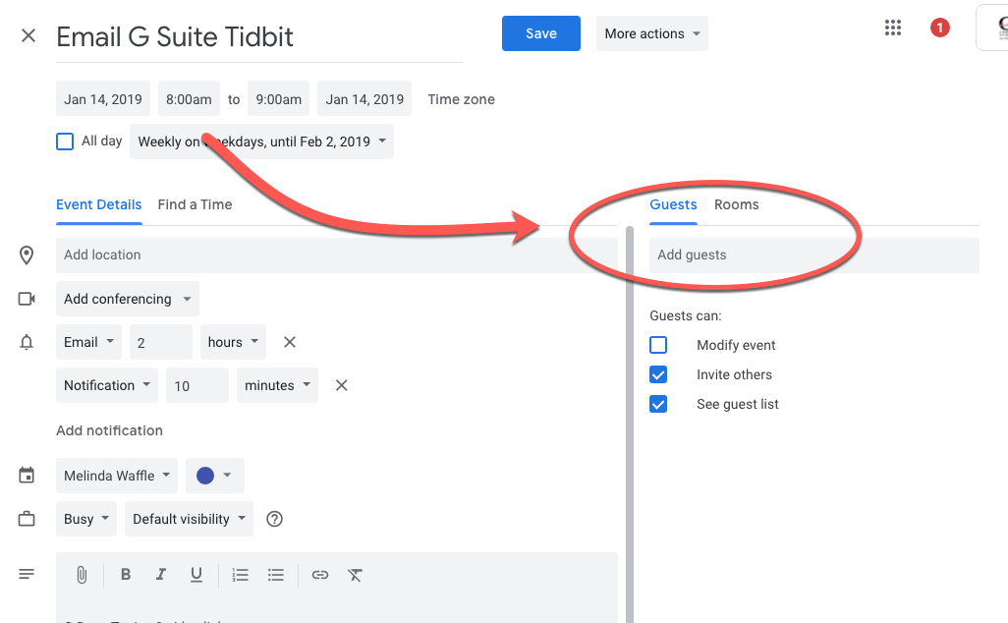Switch to the Event Details tab

99,204
